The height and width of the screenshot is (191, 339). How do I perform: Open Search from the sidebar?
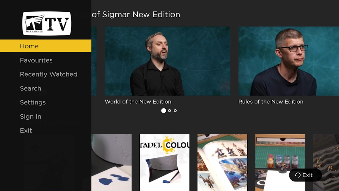point(30,89)
